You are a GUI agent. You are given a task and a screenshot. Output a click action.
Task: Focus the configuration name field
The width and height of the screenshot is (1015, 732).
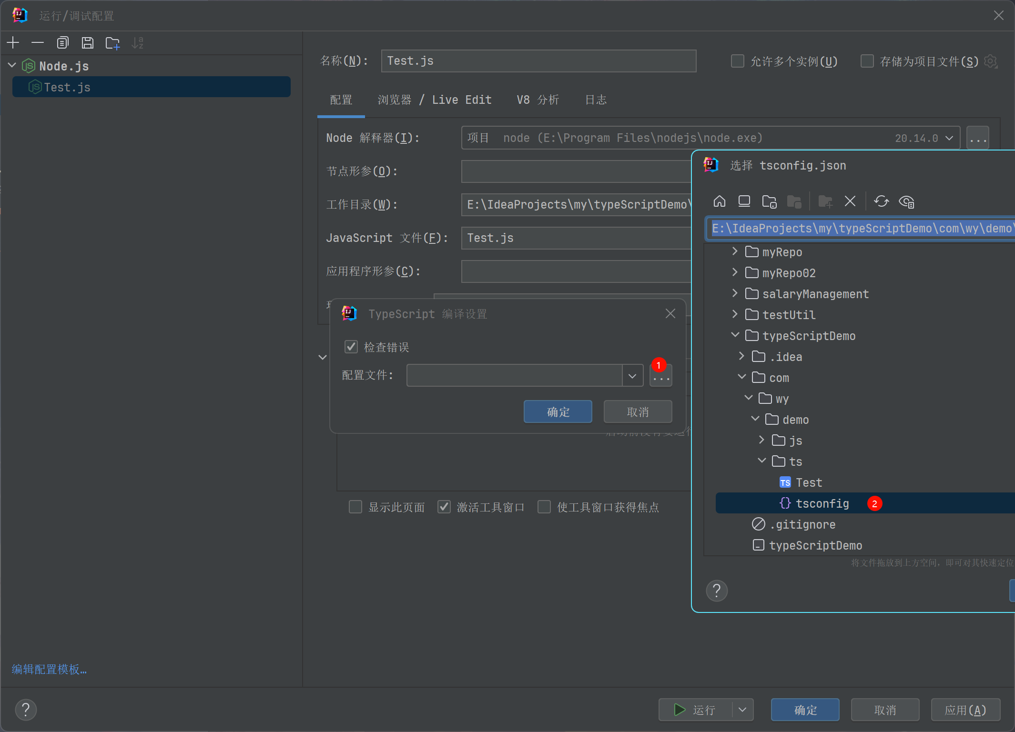click(538, 61)
